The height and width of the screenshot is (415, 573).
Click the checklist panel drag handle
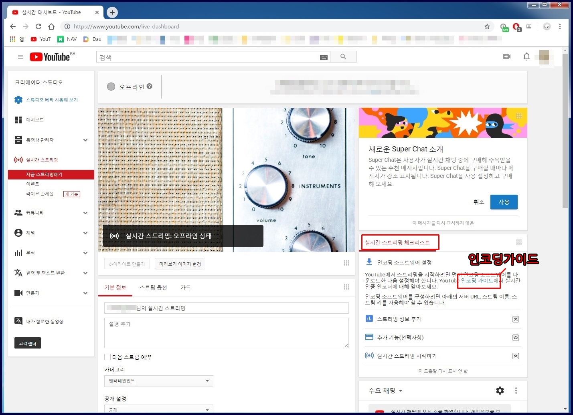click(519, 242)
